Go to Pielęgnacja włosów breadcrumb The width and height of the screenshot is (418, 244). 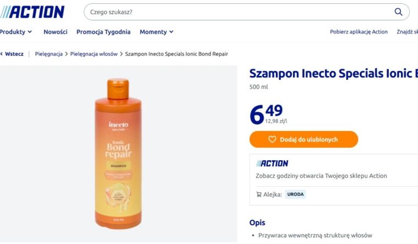[94, 54]
